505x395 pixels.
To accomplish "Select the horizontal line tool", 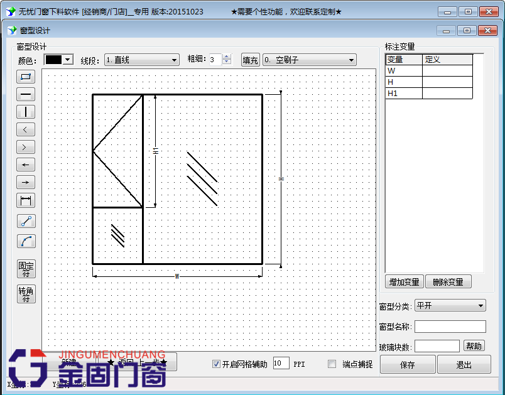I will (25, 94).
